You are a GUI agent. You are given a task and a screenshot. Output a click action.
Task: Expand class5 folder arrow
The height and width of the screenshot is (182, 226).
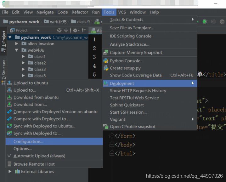23,76
